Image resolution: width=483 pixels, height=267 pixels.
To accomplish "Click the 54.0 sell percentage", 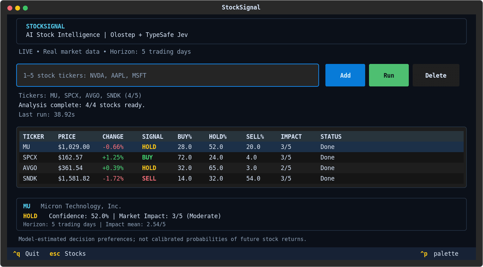I will coord(253,178).
